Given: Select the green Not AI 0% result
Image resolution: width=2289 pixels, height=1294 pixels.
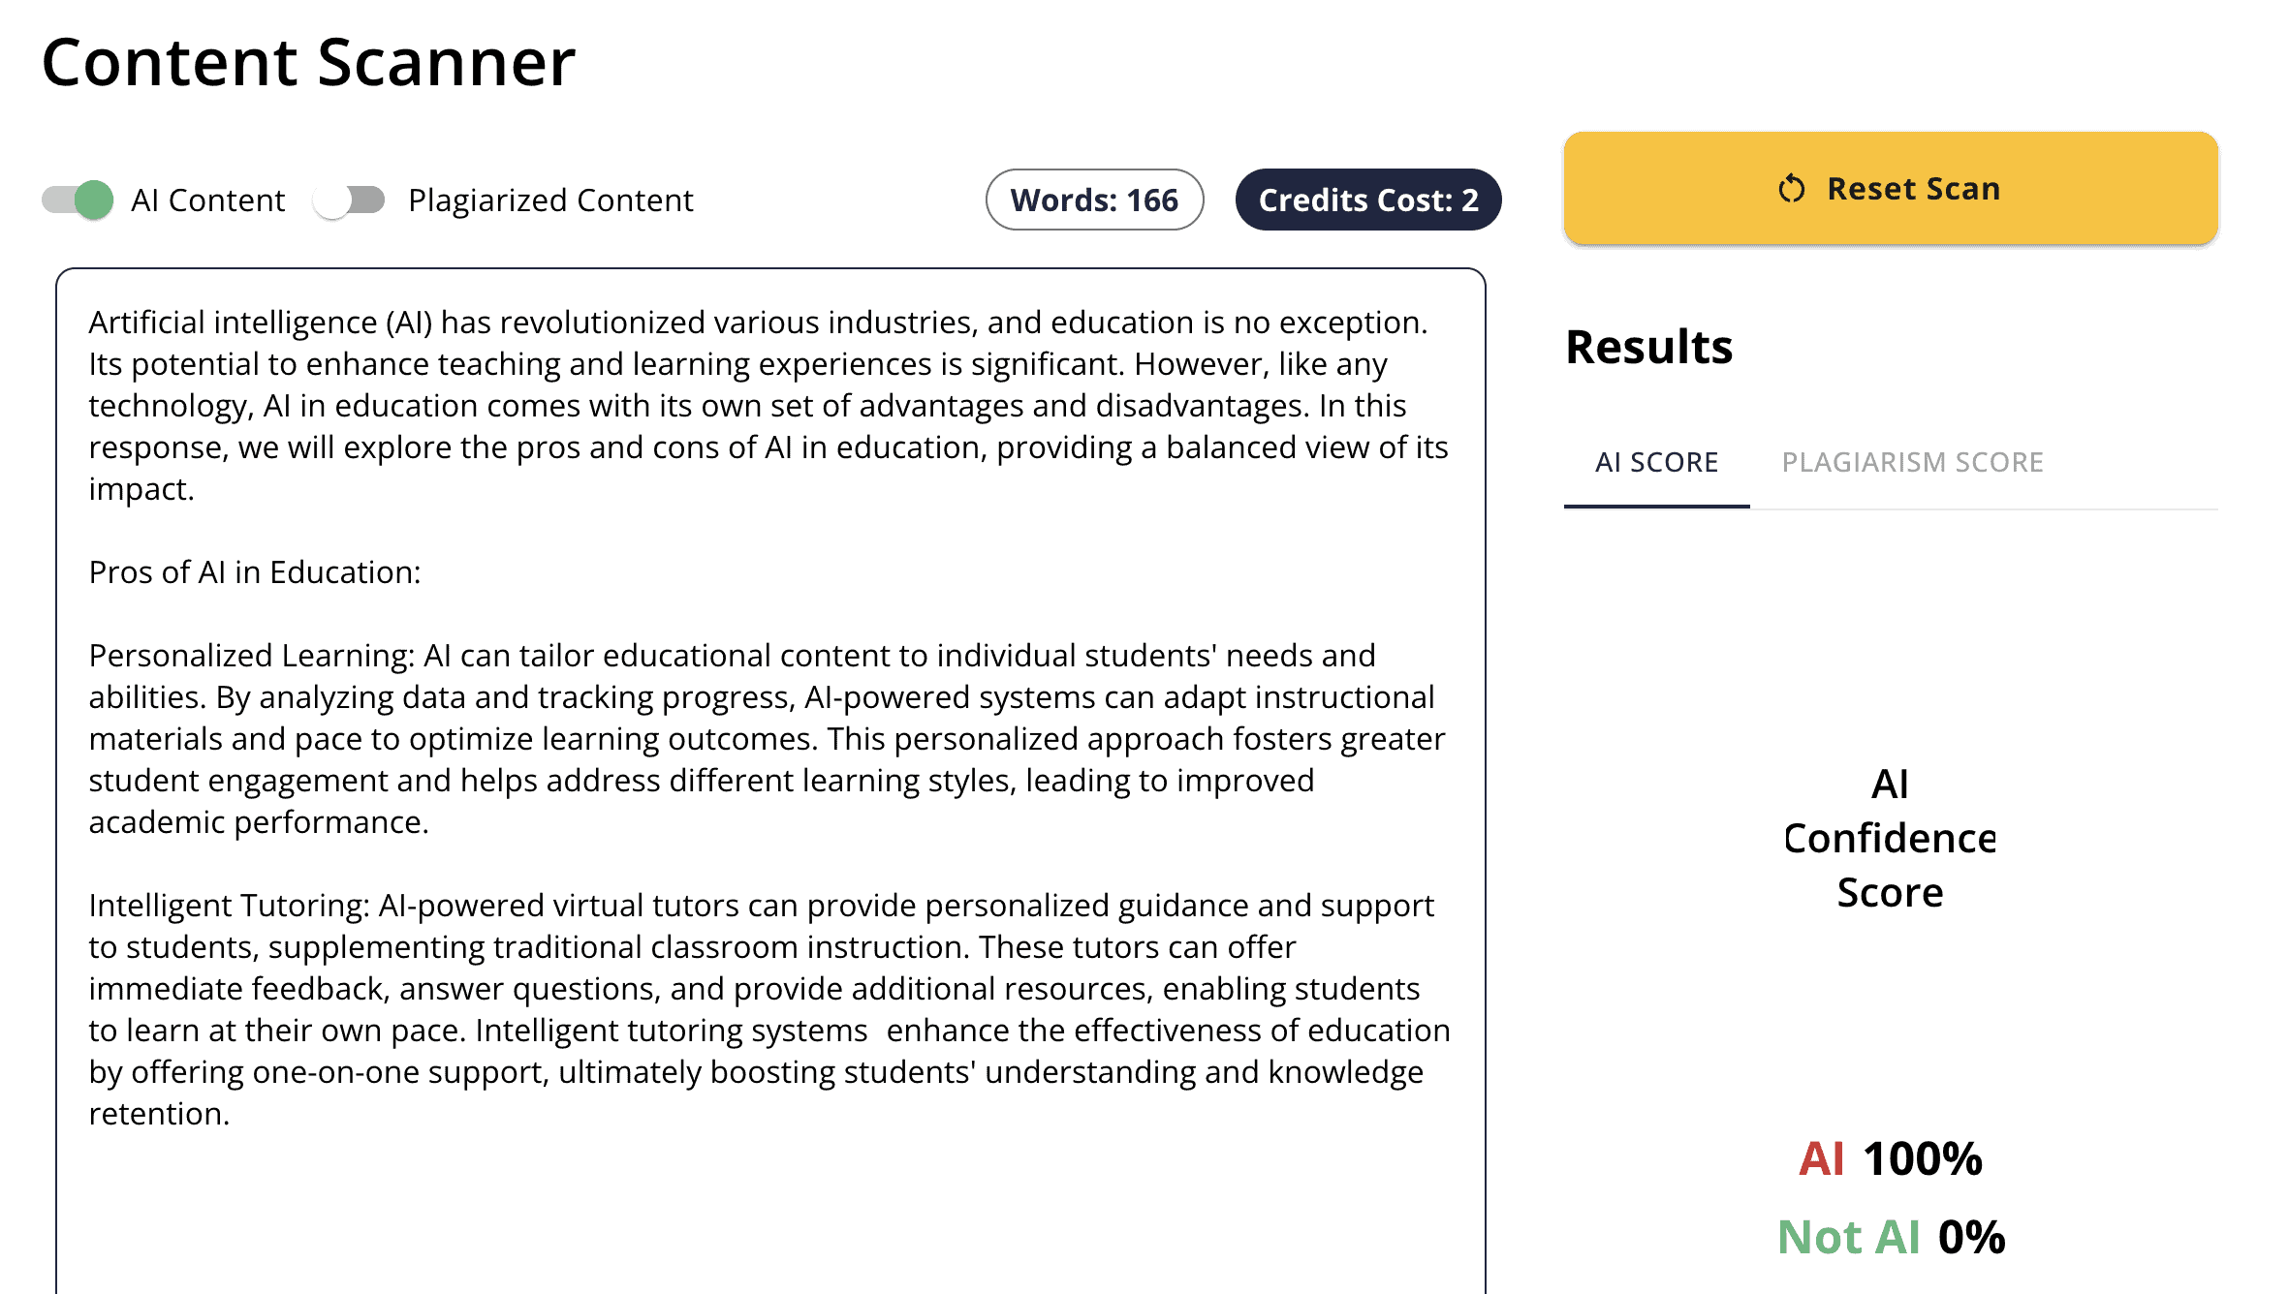Looking at the screenshot, I should click(1890, 1237).
